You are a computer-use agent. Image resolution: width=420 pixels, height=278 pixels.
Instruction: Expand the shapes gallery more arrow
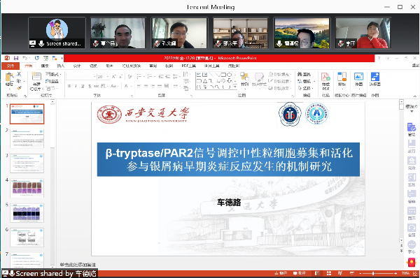(235, 87)
